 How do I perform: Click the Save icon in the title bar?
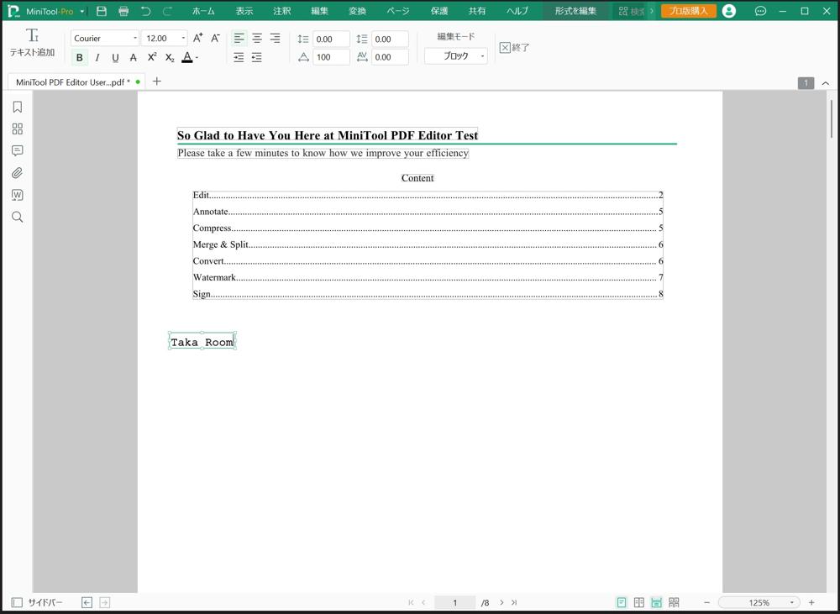coord(102,11)
